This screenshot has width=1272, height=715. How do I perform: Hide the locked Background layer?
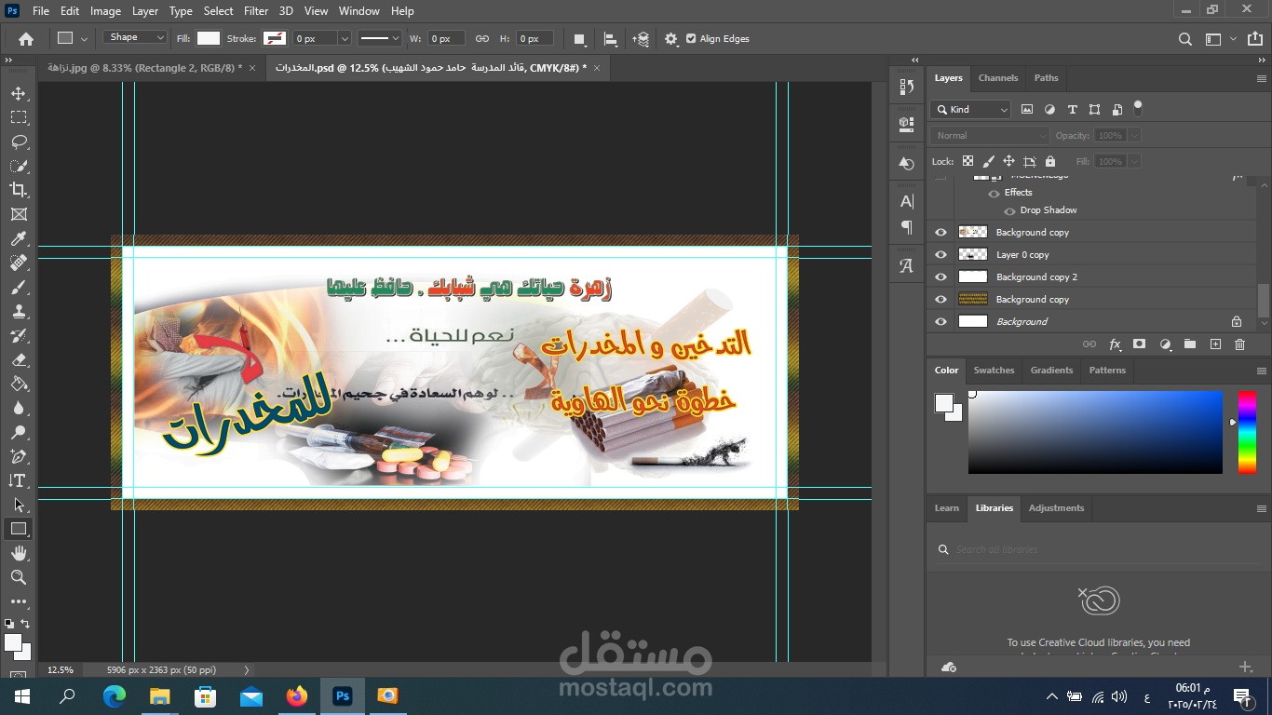[940, 322]
